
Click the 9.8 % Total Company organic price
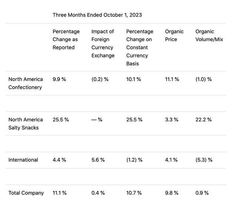[x=172, y=193]
